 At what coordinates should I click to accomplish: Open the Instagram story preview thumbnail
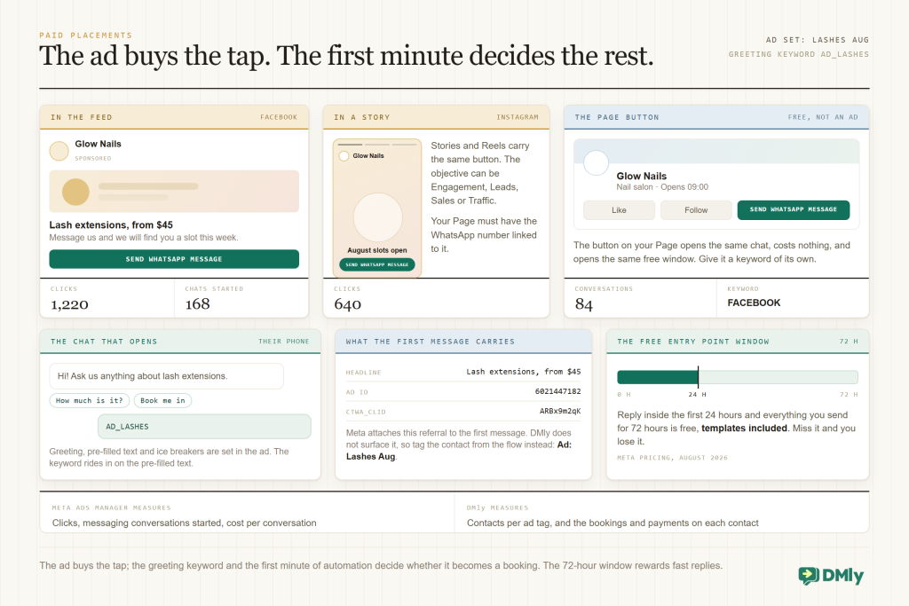pyautogui.click(x=377, y=208)
